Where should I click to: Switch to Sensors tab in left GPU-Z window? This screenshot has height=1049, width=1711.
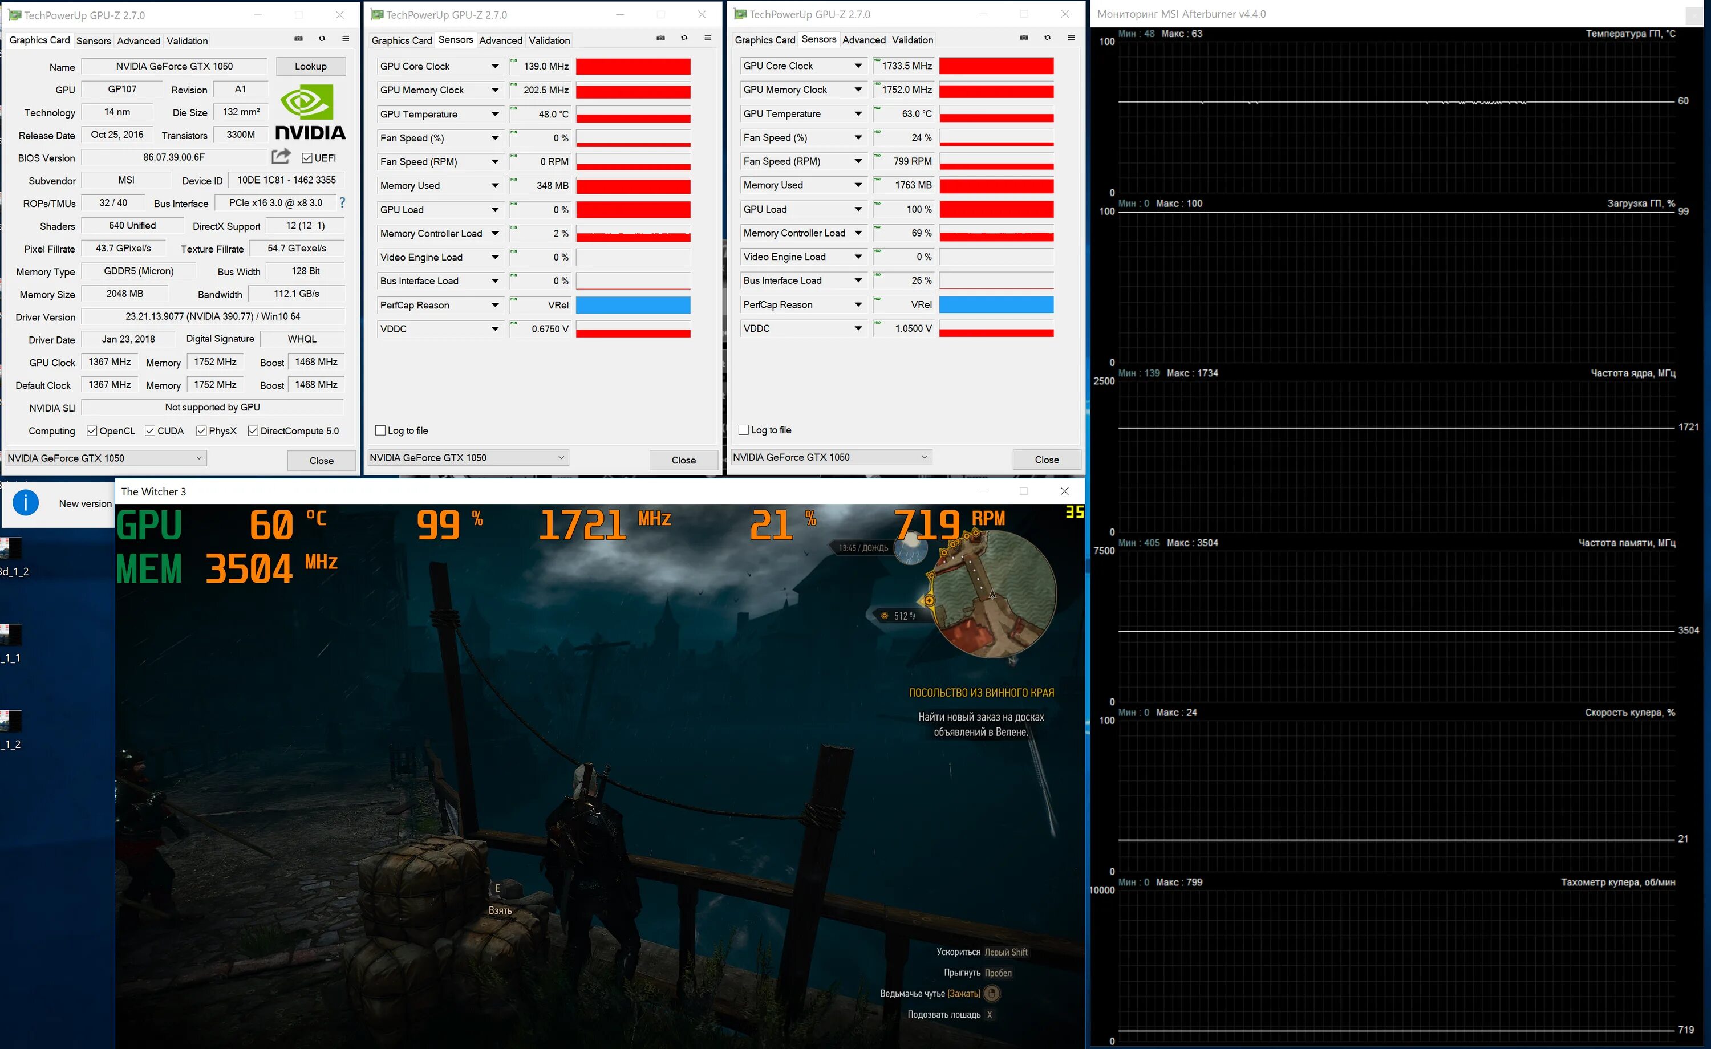point(94,41)
